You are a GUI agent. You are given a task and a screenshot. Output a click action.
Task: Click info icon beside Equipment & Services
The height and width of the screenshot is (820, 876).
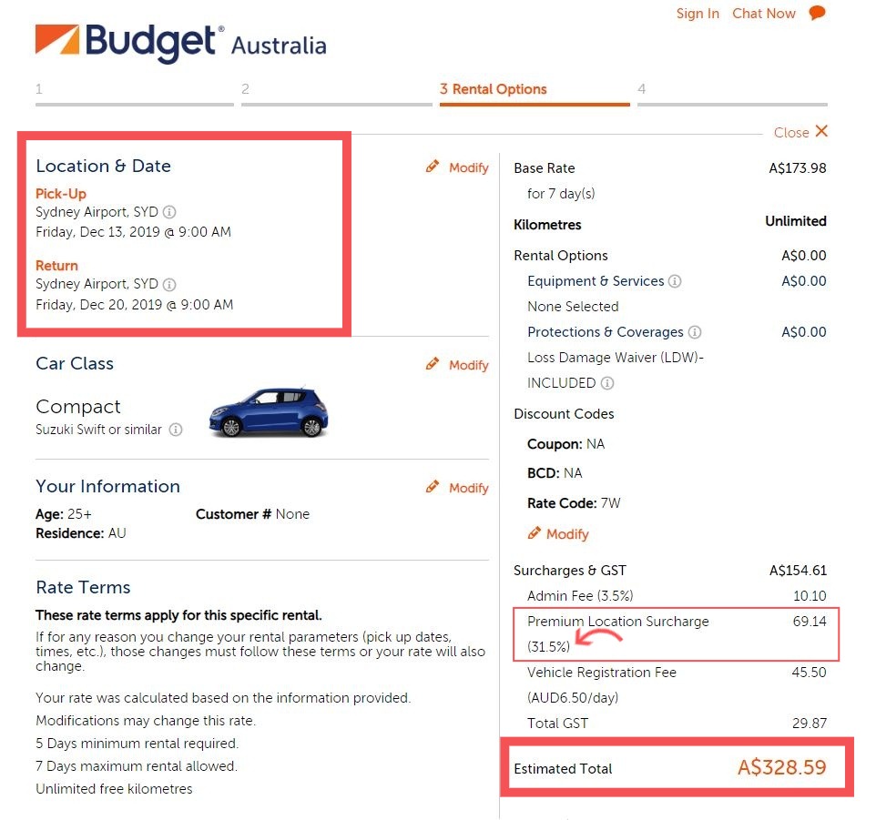tap(675, 281)
